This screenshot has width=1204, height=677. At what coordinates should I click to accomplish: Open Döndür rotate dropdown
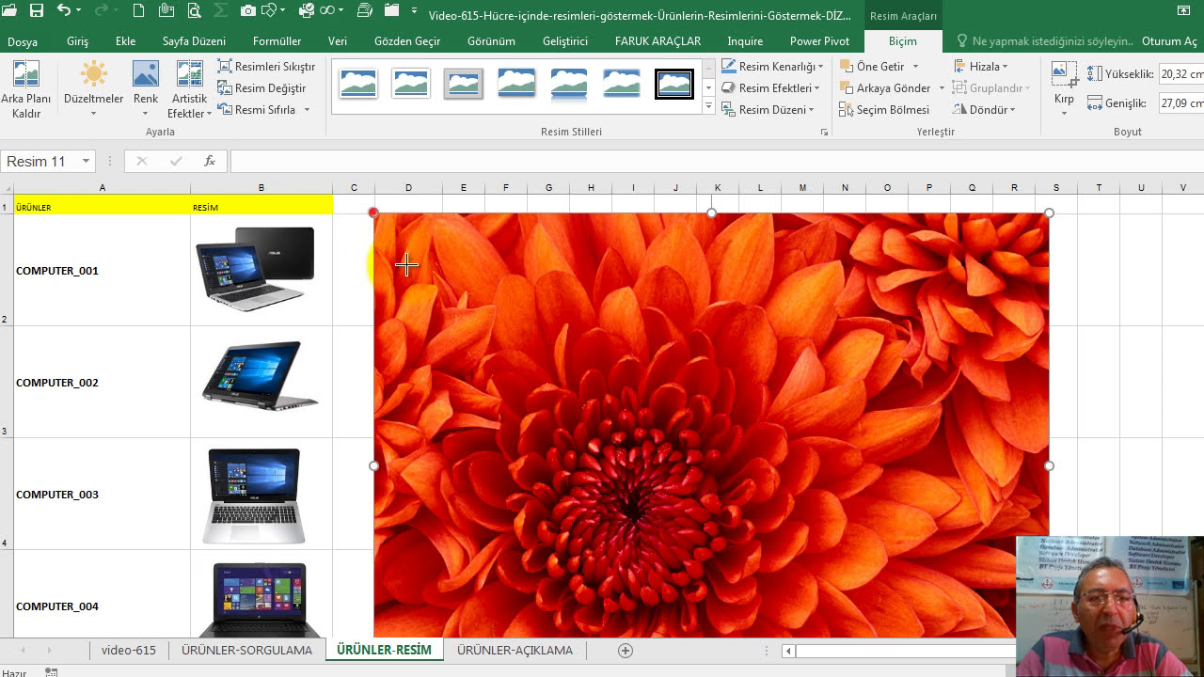984,110
